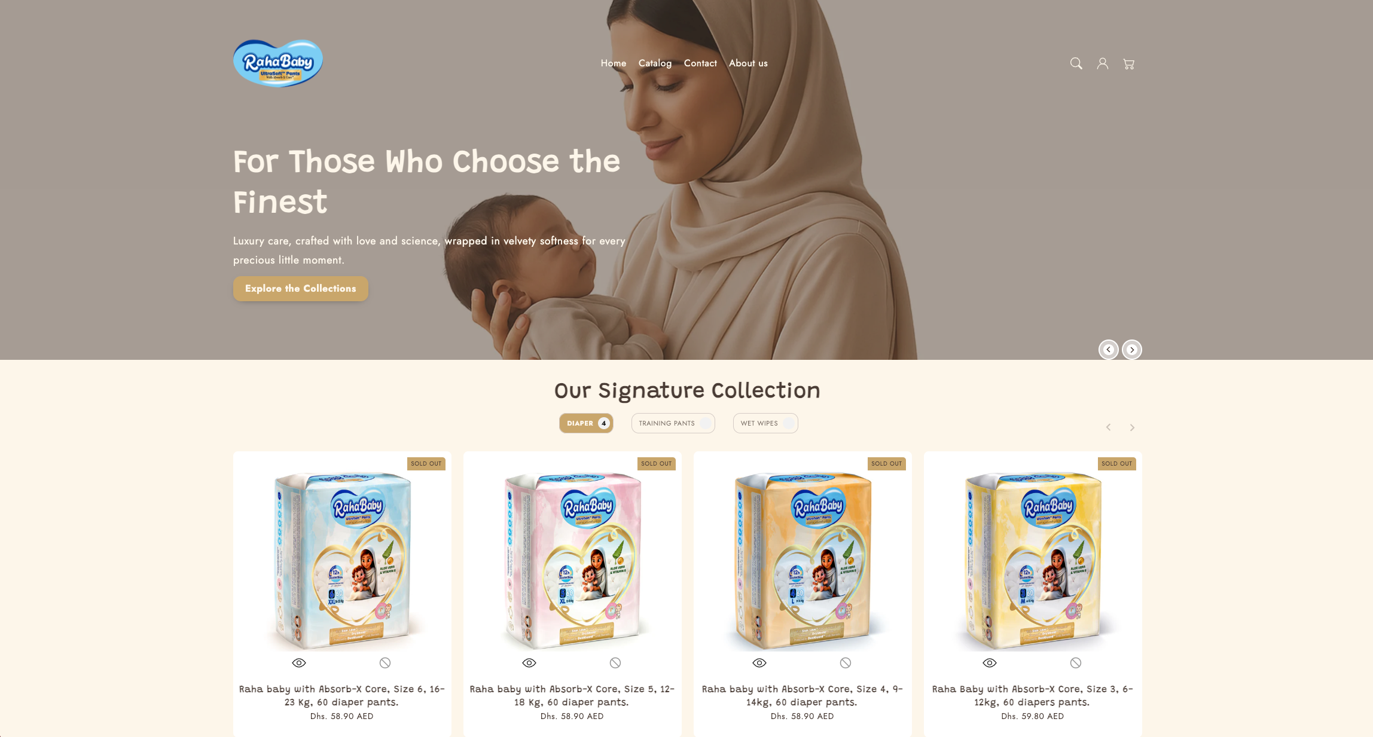Show previous products in Signature Collection
1373x737 pixels.
point(1108,427)
